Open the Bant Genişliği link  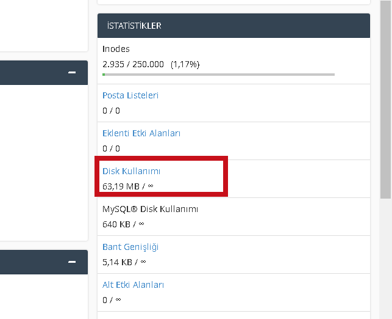tap(130, 247)
